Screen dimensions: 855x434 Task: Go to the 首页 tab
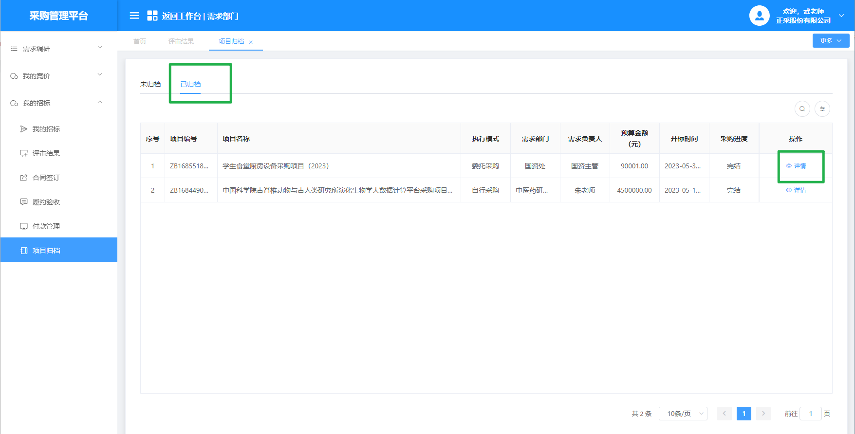coord(140,41)
